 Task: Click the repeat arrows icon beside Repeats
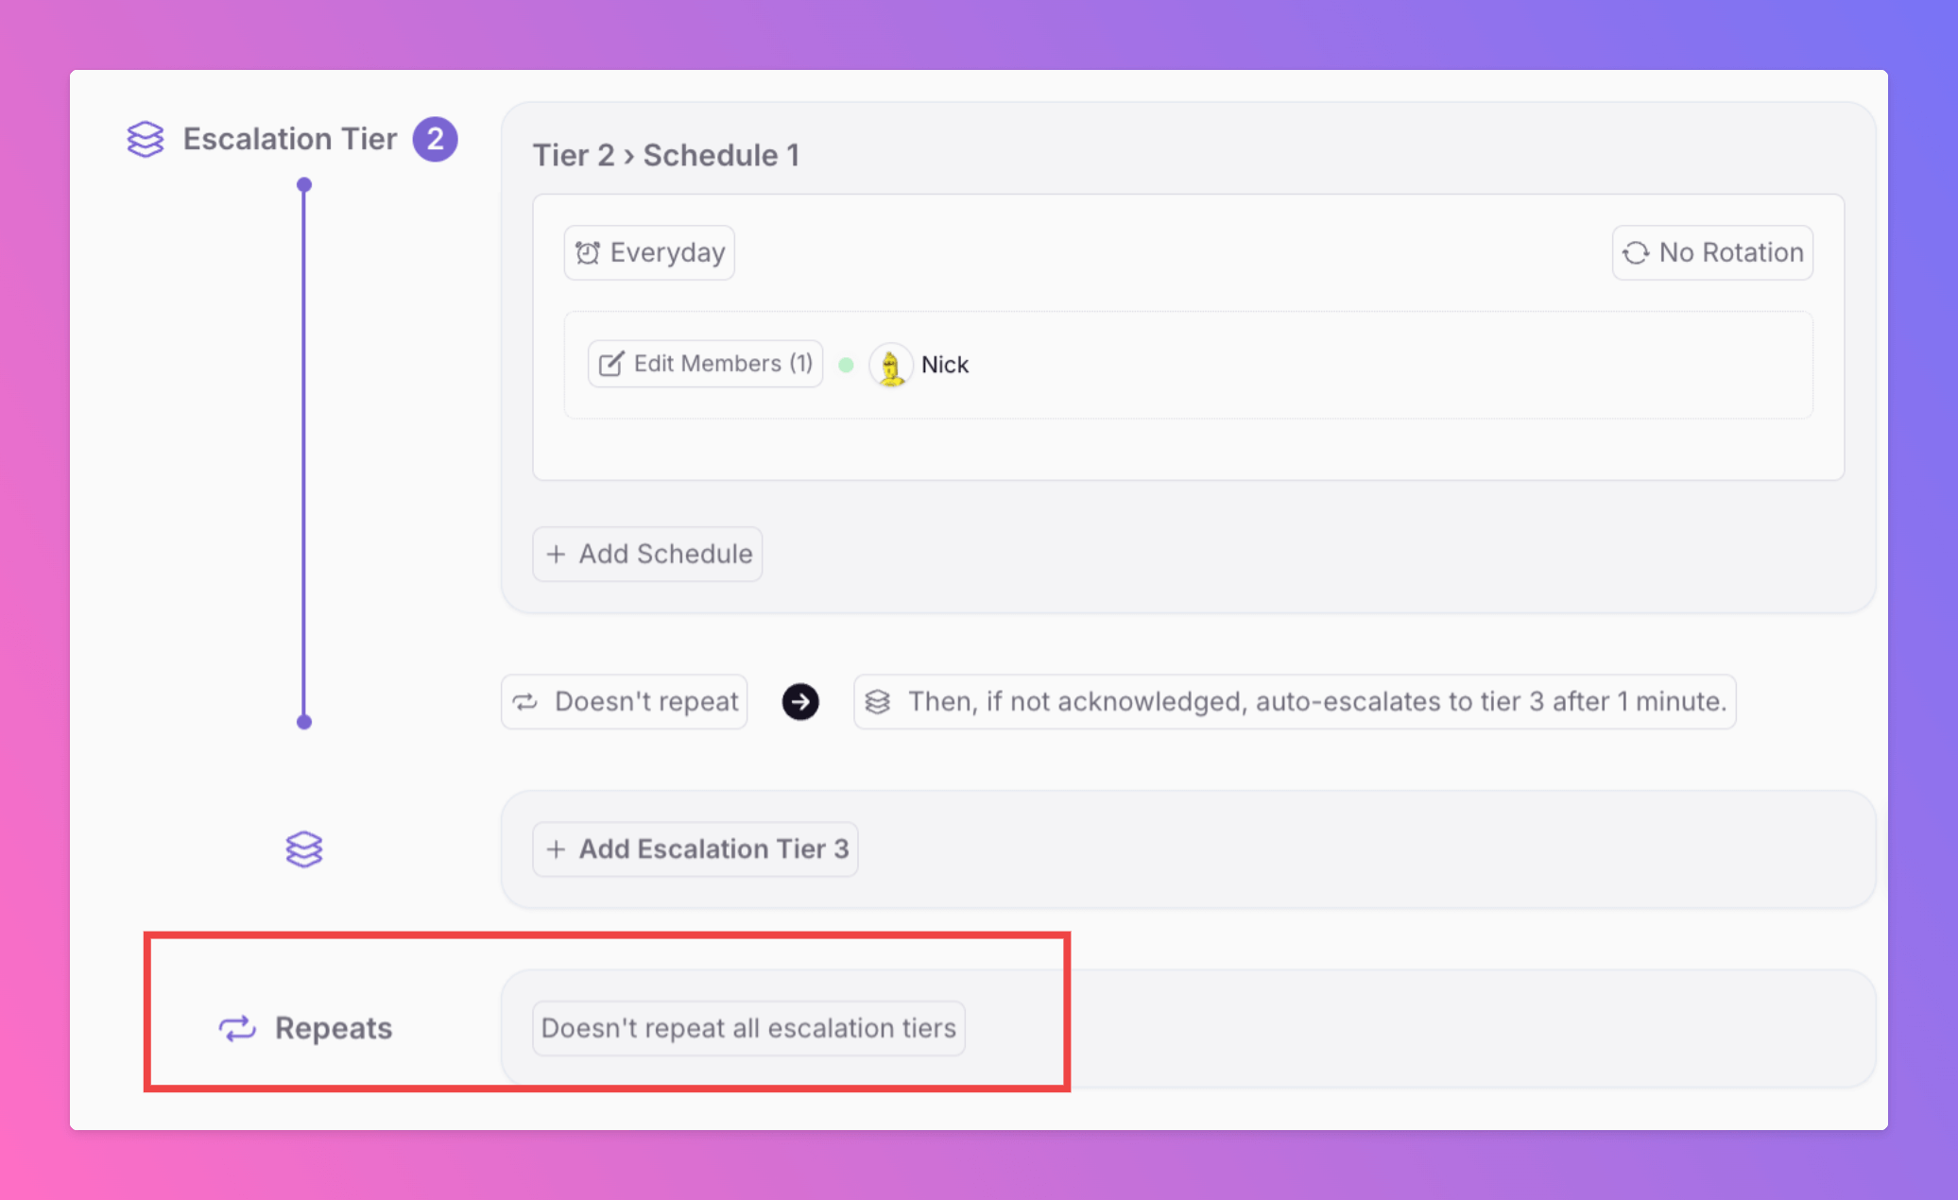237,1028
